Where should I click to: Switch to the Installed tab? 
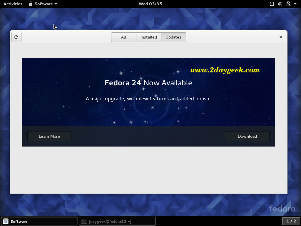(x=149, y=37)
